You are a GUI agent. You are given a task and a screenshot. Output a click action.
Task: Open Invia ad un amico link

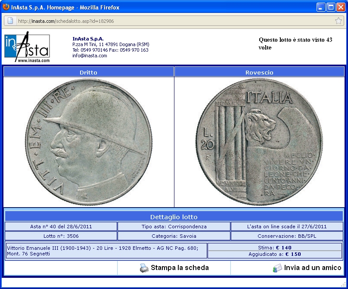312,268
